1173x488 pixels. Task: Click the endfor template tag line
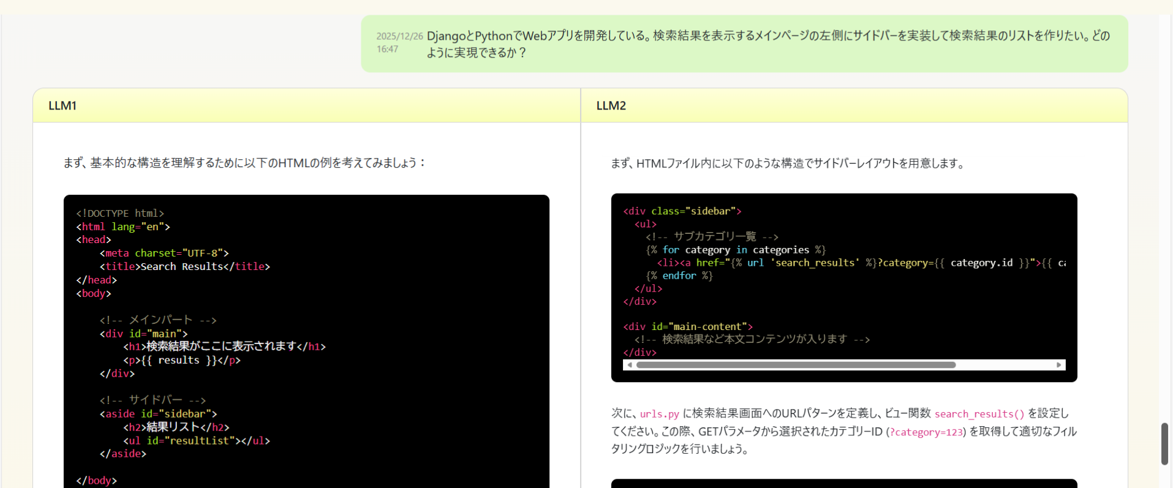(x=679, y=276)
